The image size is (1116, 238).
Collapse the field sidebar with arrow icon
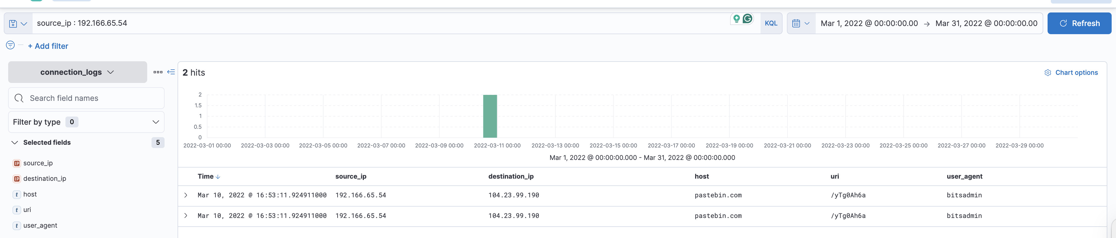click(171, 72)
